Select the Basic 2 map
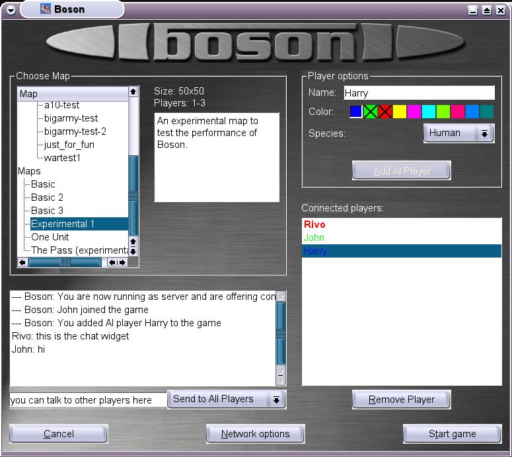 tap(47, 197)
